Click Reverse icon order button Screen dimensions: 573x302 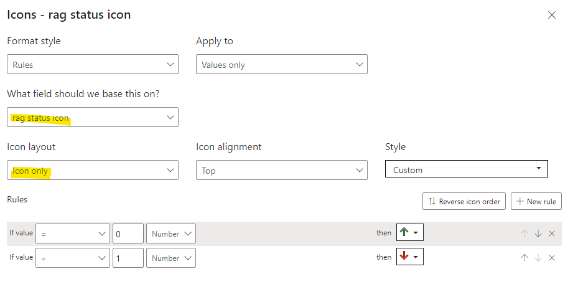click(464, 202)
